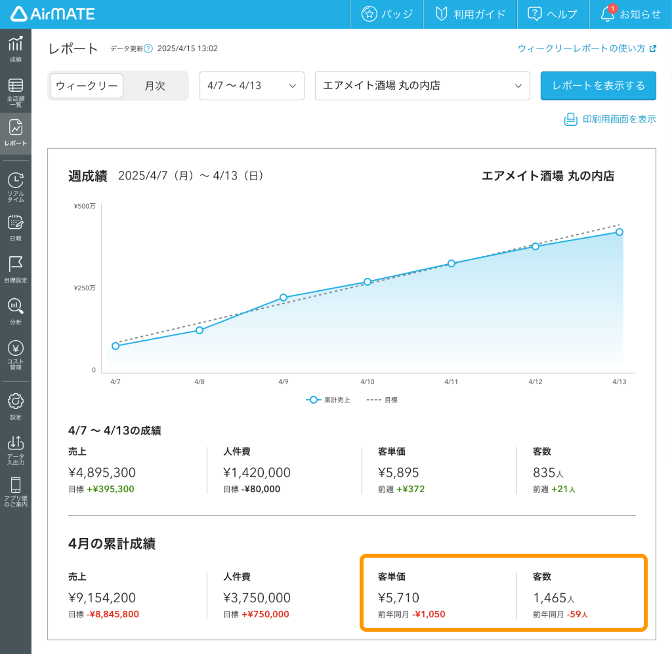The height and width of the screenshot is (654, 672).
Task: Click the monthly 客数 value 1,465人
Action: pyautogui.click(x=554, y=598)
